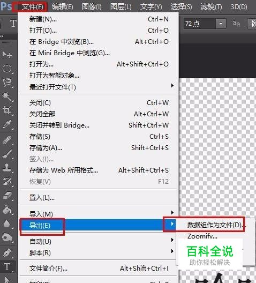Open the 滤镜(T) menu
The width and height of the screenshot is (256, 283).
pyautogui.click(x=212, y=7)
